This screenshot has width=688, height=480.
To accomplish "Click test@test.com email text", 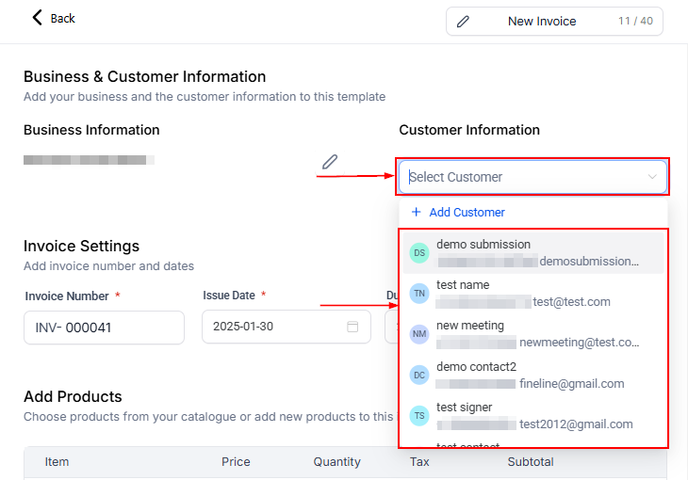I will coord(571,302).
